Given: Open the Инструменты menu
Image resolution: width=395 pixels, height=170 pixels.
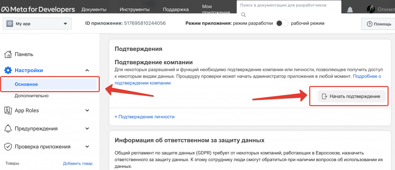Looking at the screenshot, I should tap(135, 10).
